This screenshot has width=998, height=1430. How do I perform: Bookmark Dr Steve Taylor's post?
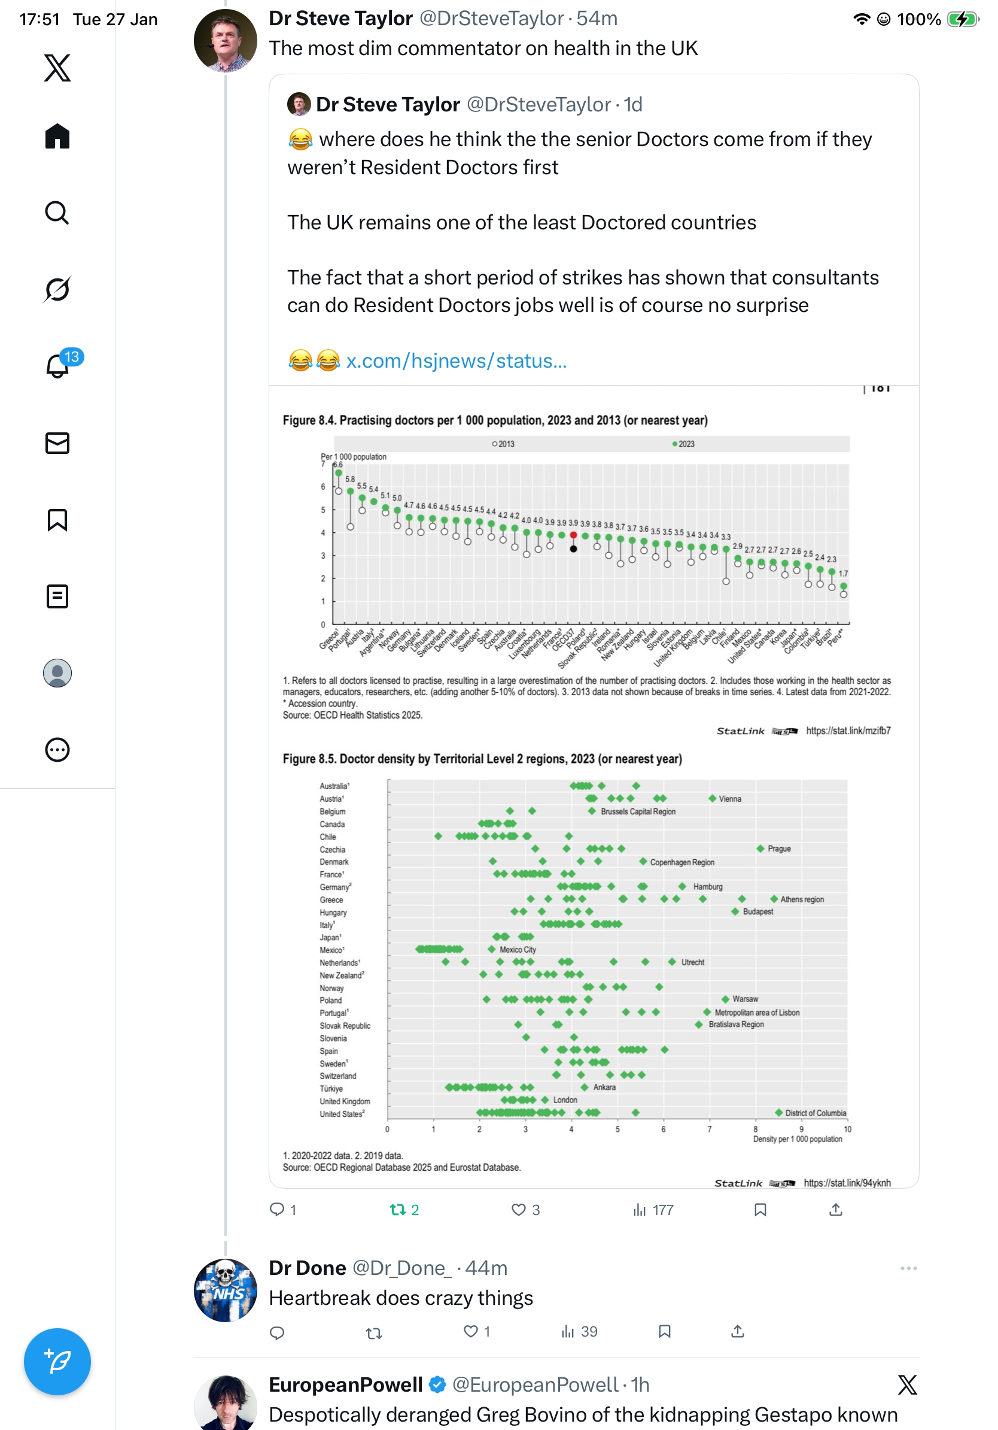pos(760,1210)
